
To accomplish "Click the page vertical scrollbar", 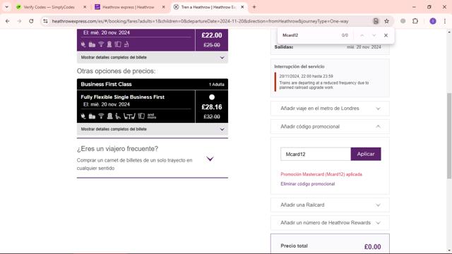I will point(449,135).
